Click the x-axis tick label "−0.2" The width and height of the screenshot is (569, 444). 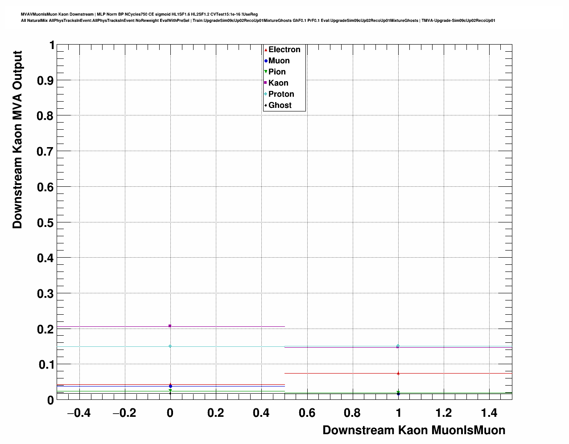(124, 413)
